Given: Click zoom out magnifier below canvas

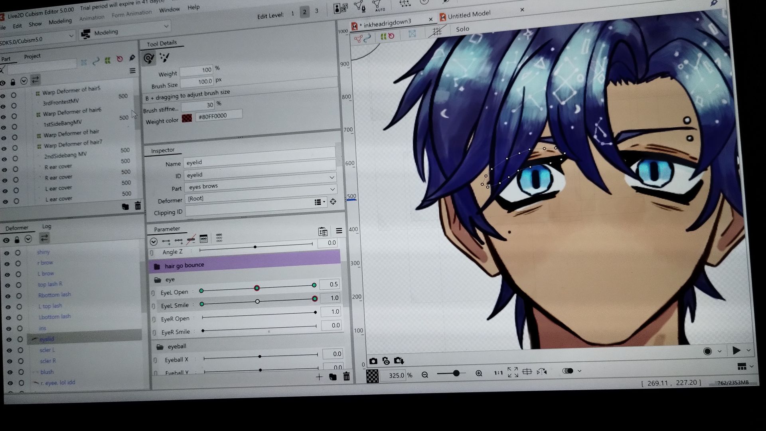Looking at the screenshot, I should tap(425, 375).
